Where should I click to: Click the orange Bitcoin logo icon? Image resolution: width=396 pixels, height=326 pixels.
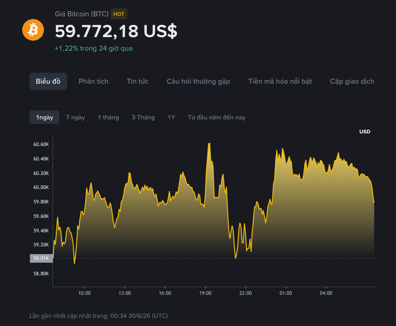33,30
